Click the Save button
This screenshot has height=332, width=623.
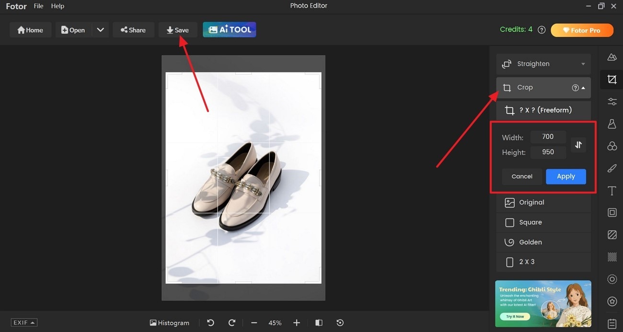pyautogui.click(x=177, y=30)
